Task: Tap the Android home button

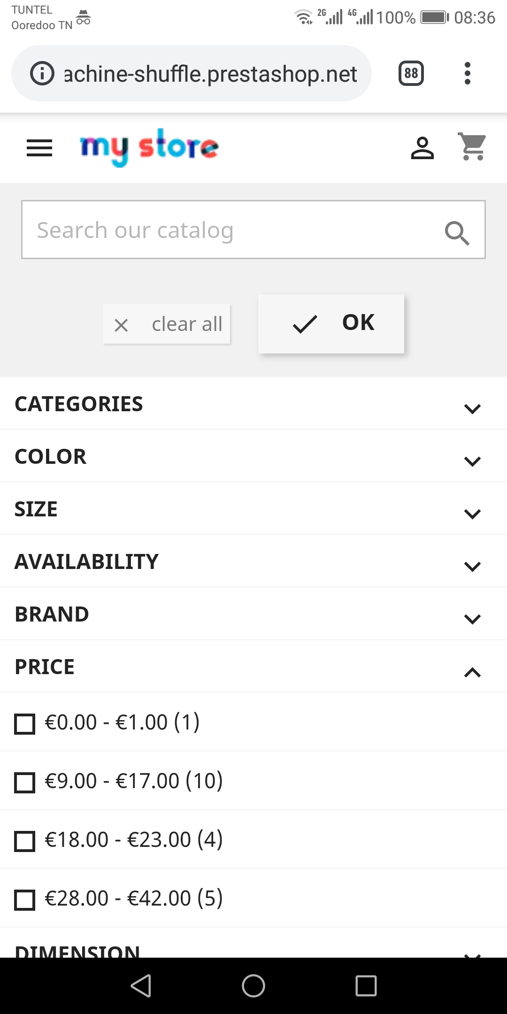Action: click(253, 985)
